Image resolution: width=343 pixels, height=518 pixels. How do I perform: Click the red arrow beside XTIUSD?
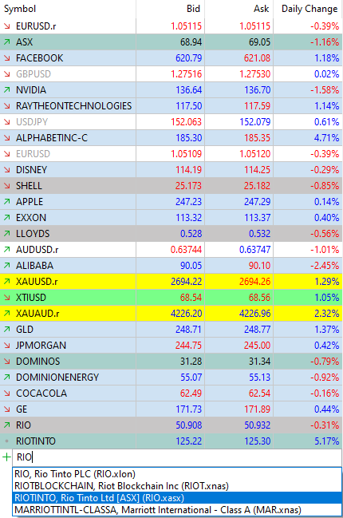7,298
